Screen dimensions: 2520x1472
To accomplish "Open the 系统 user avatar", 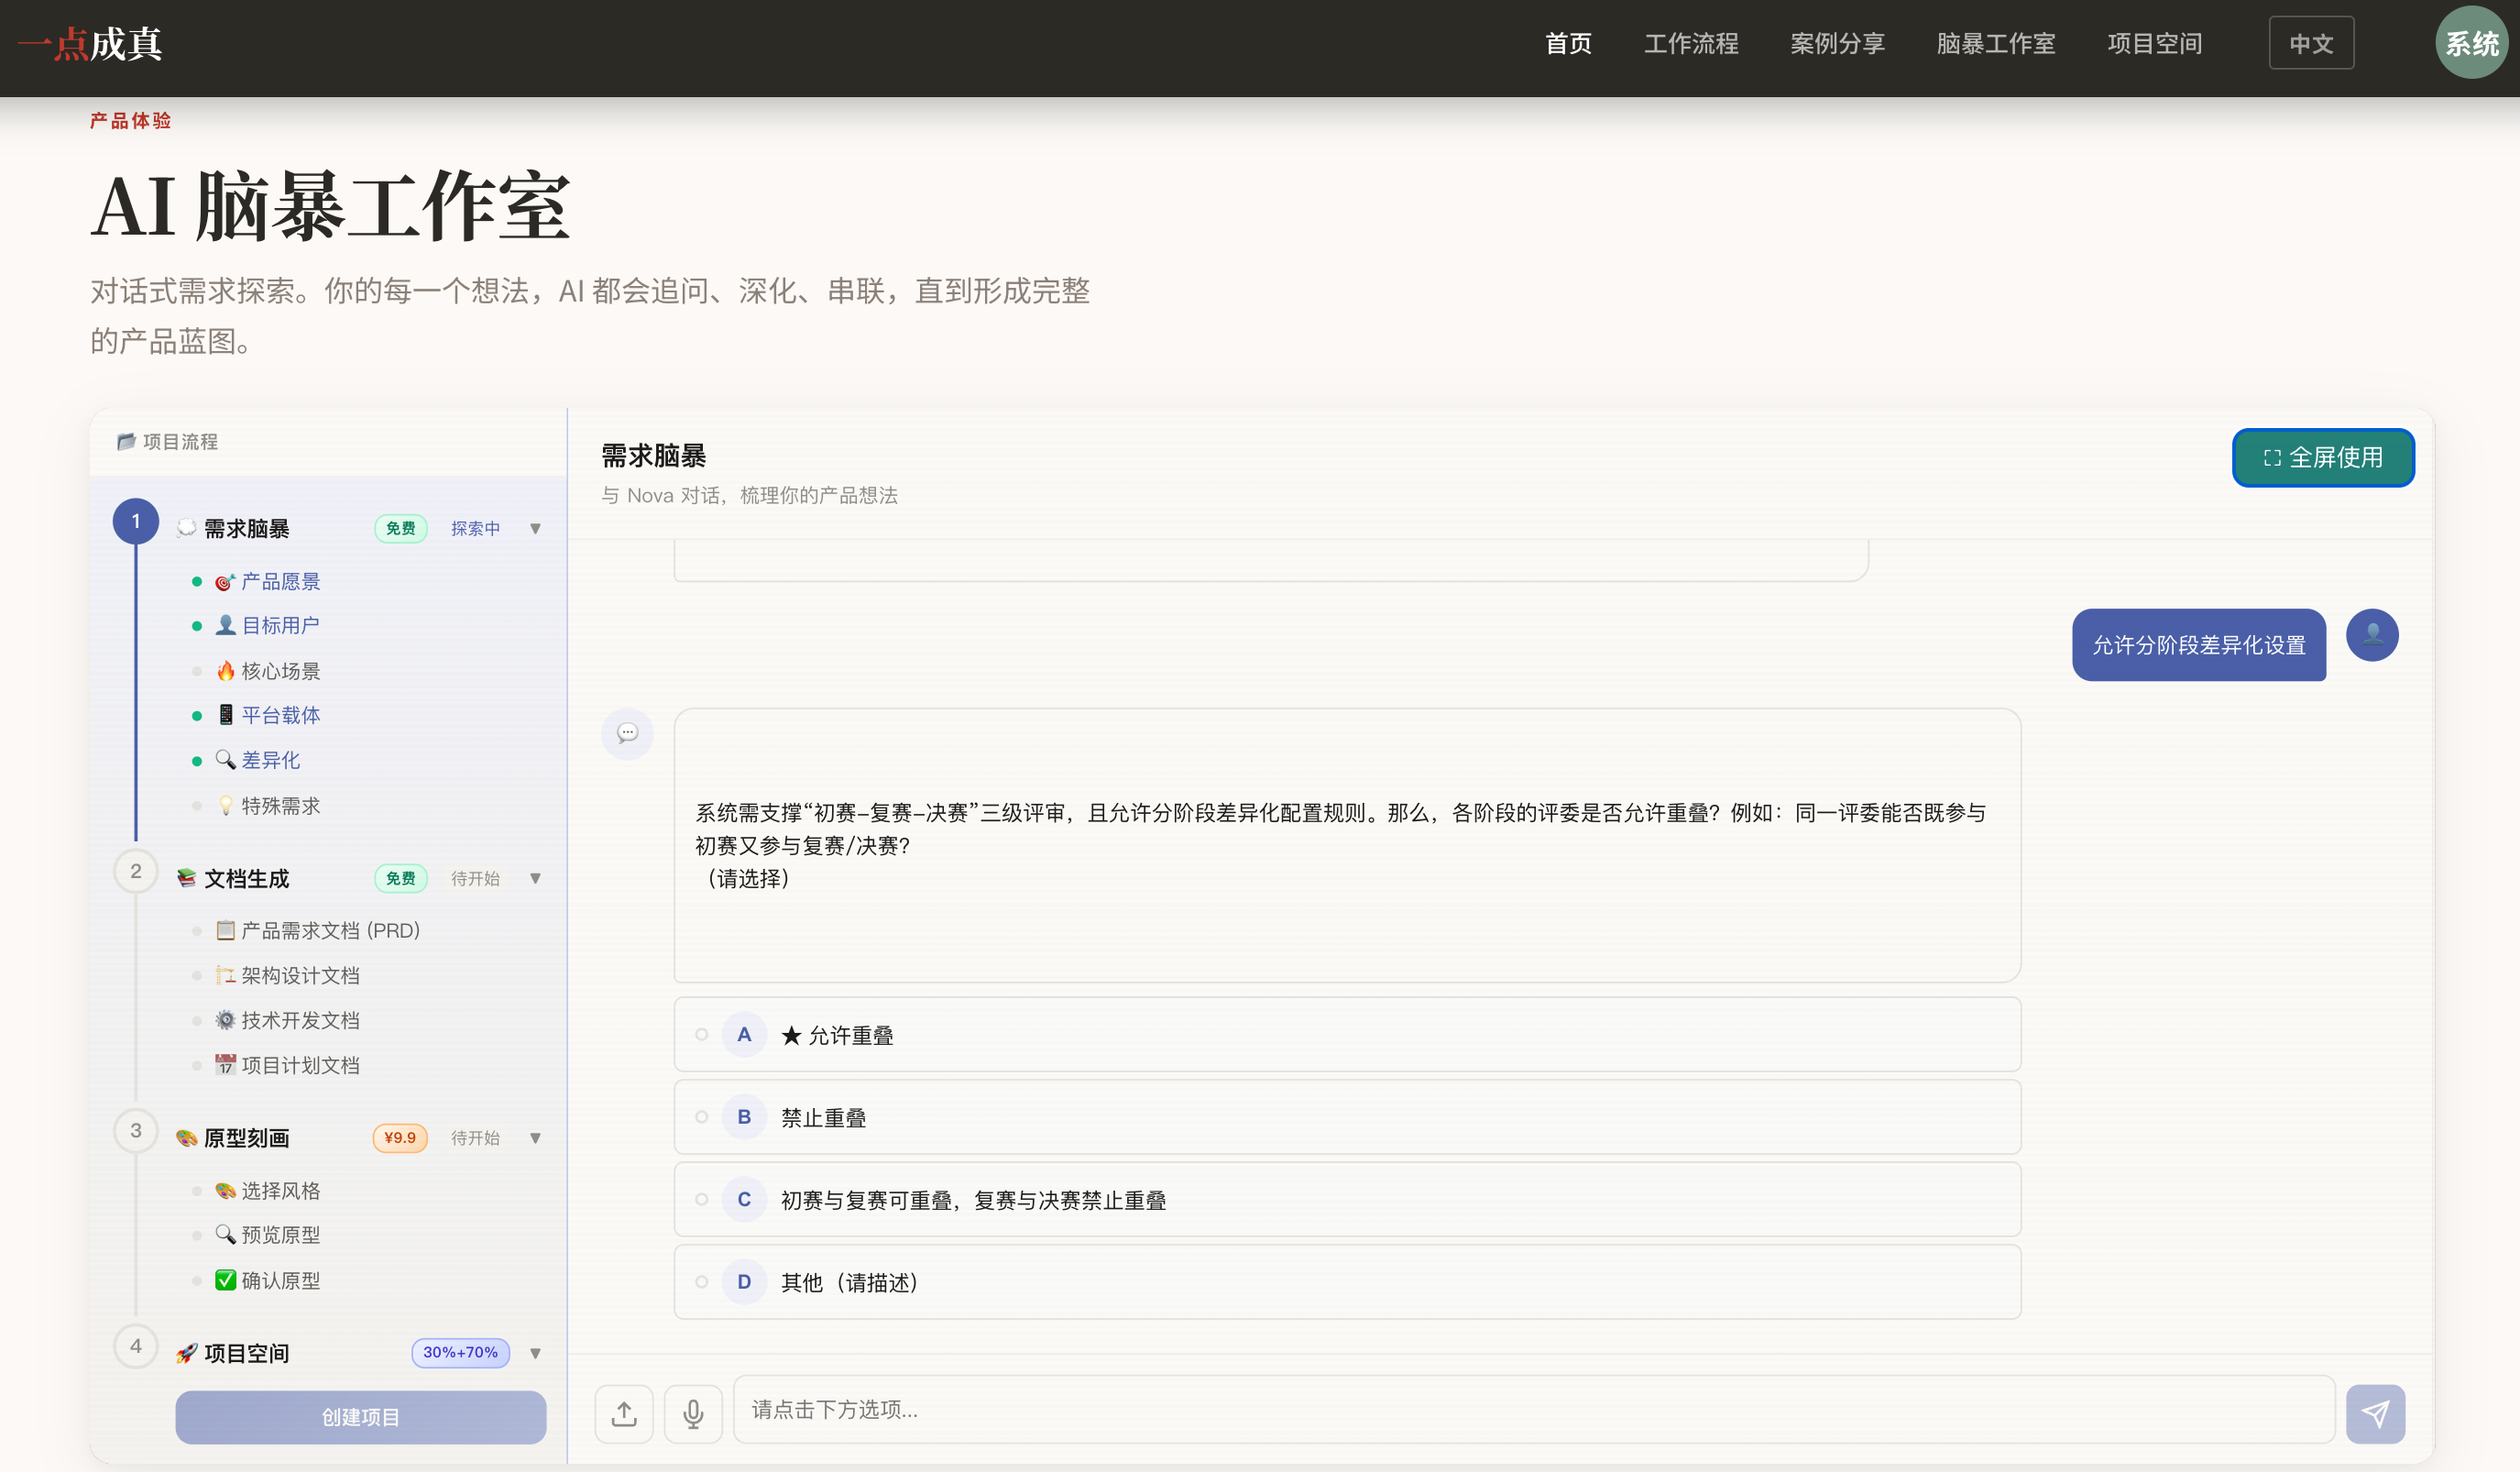I will click(2471, 43).
